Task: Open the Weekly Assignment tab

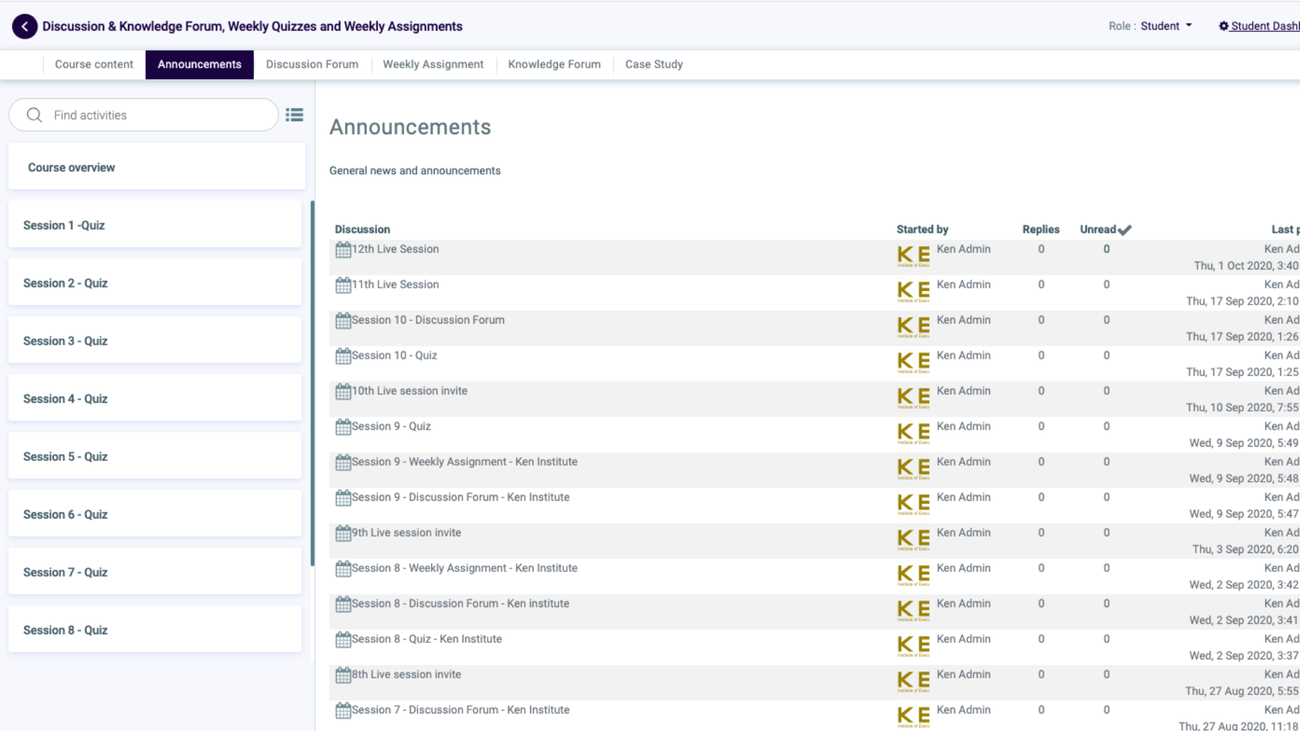Action: (433, 64)
